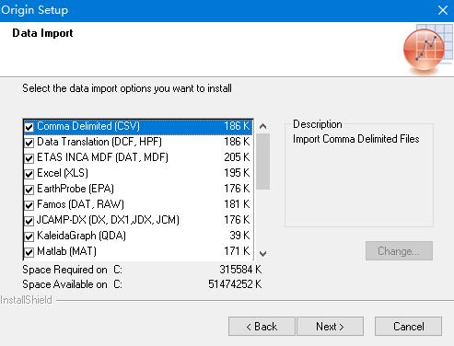The height and width of the screenshot is (346, 454).
Task: Disable the EarthProbe (EPA) checkbox
Action: [29, 190]
